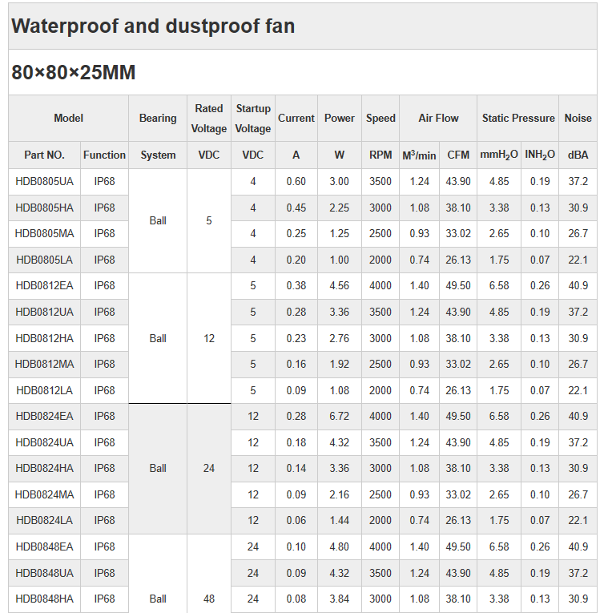Select the HDB0805HA part number cell
Image resolution: width=608 pixels, height=613 pixels.
44,208
